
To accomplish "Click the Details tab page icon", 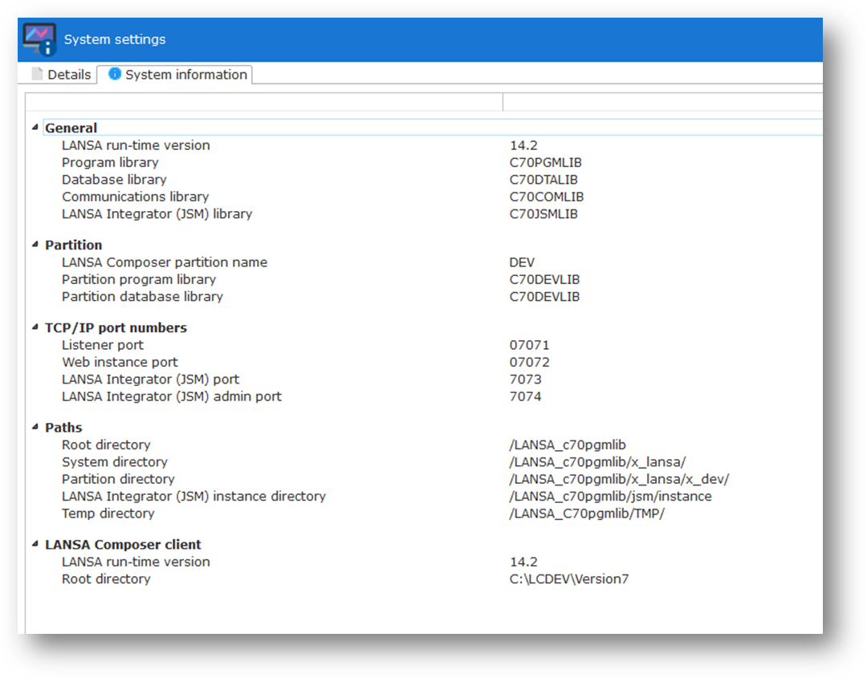I will (x=37, y=75).
